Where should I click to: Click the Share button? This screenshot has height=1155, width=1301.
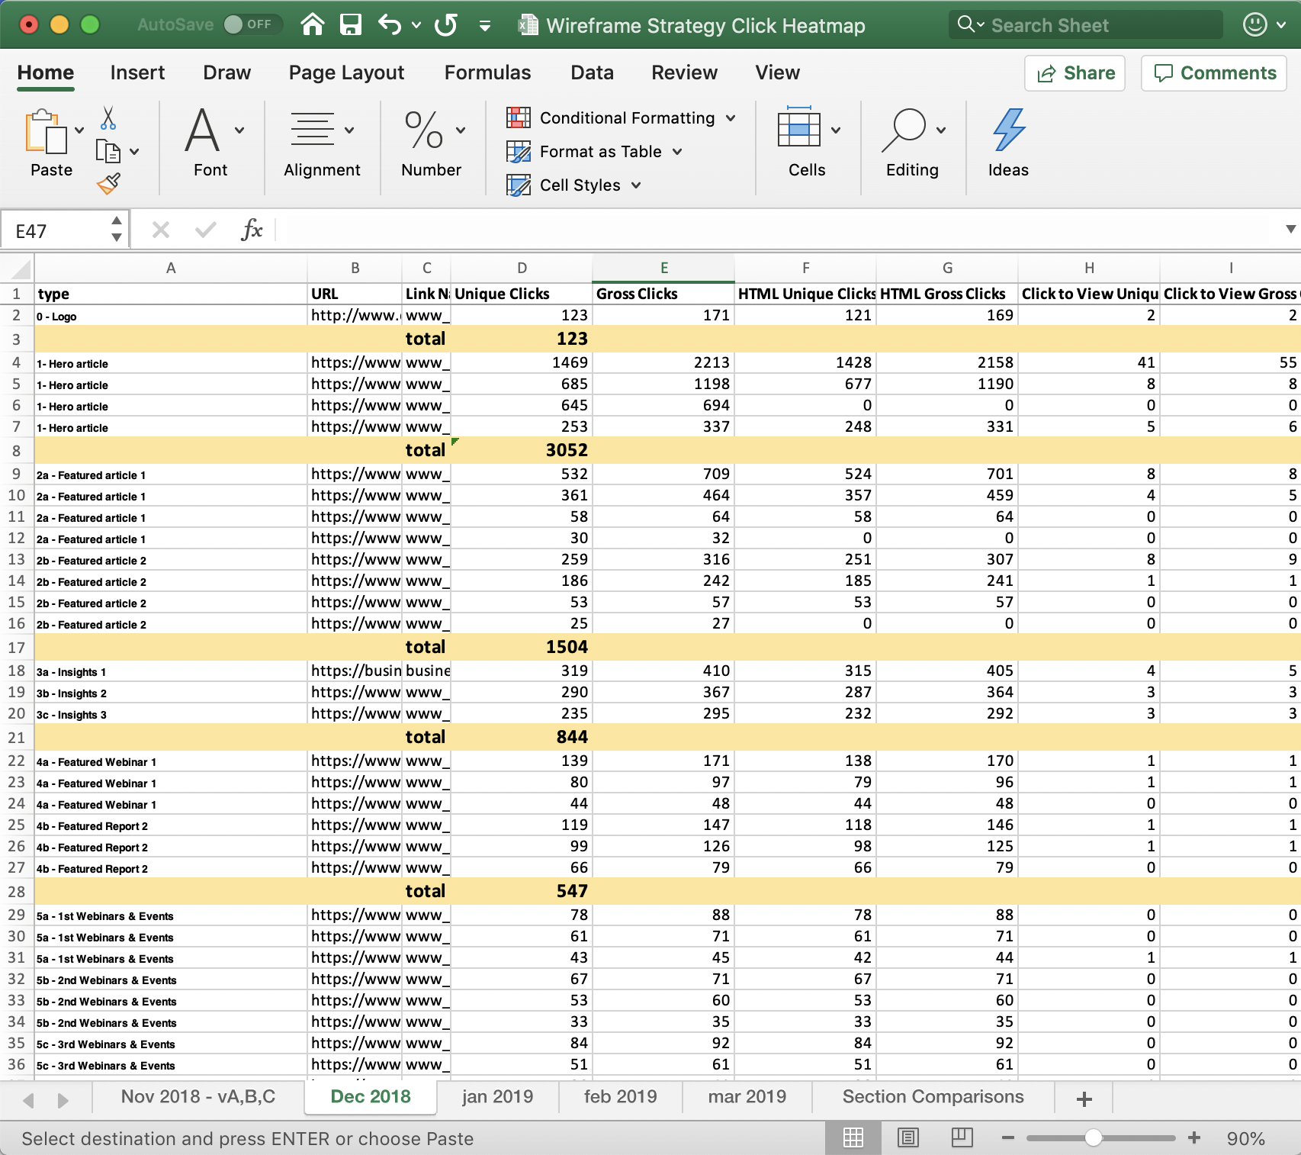click(1075, 73)
